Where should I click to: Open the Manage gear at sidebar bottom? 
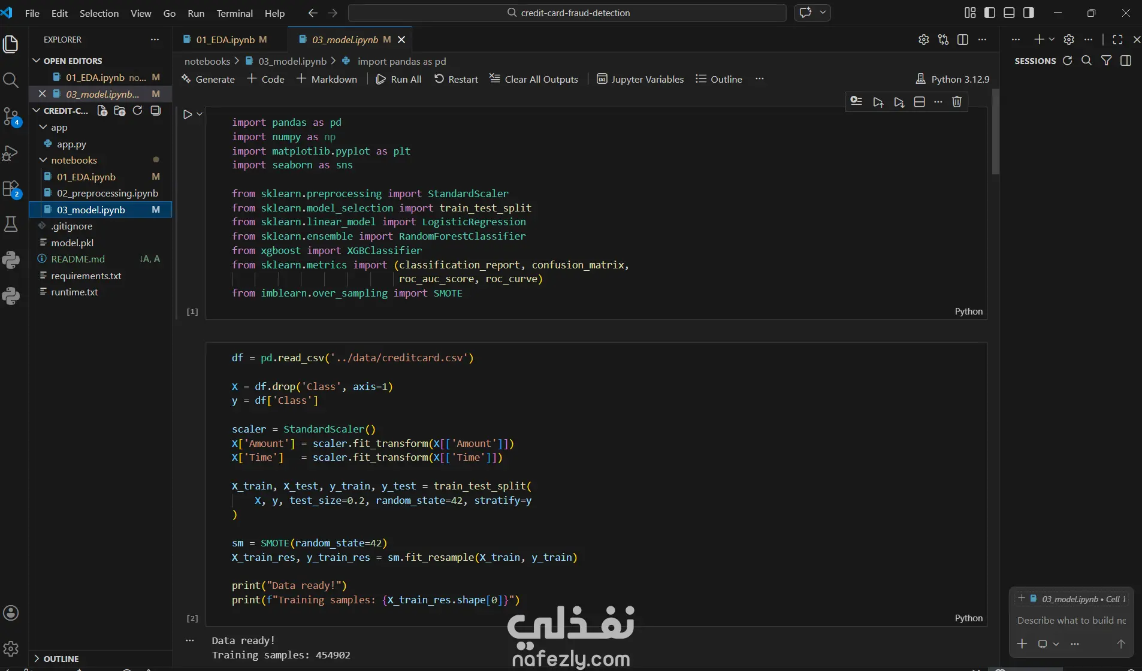pos(11,648)
